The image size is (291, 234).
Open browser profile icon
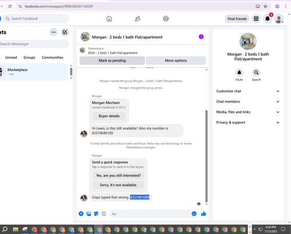click(277, 6)
